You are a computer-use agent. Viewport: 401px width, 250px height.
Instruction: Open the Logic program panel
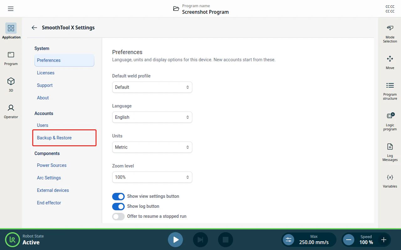pyautogui.click(x=390, y=122)
